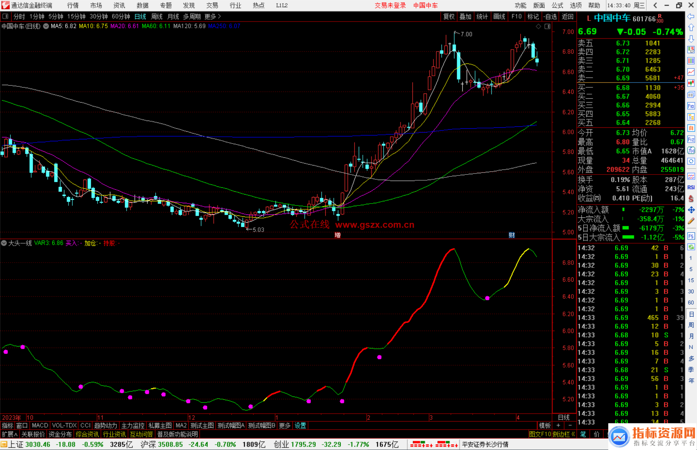Click the down arrow icon in right sidebar

[691, 39]
